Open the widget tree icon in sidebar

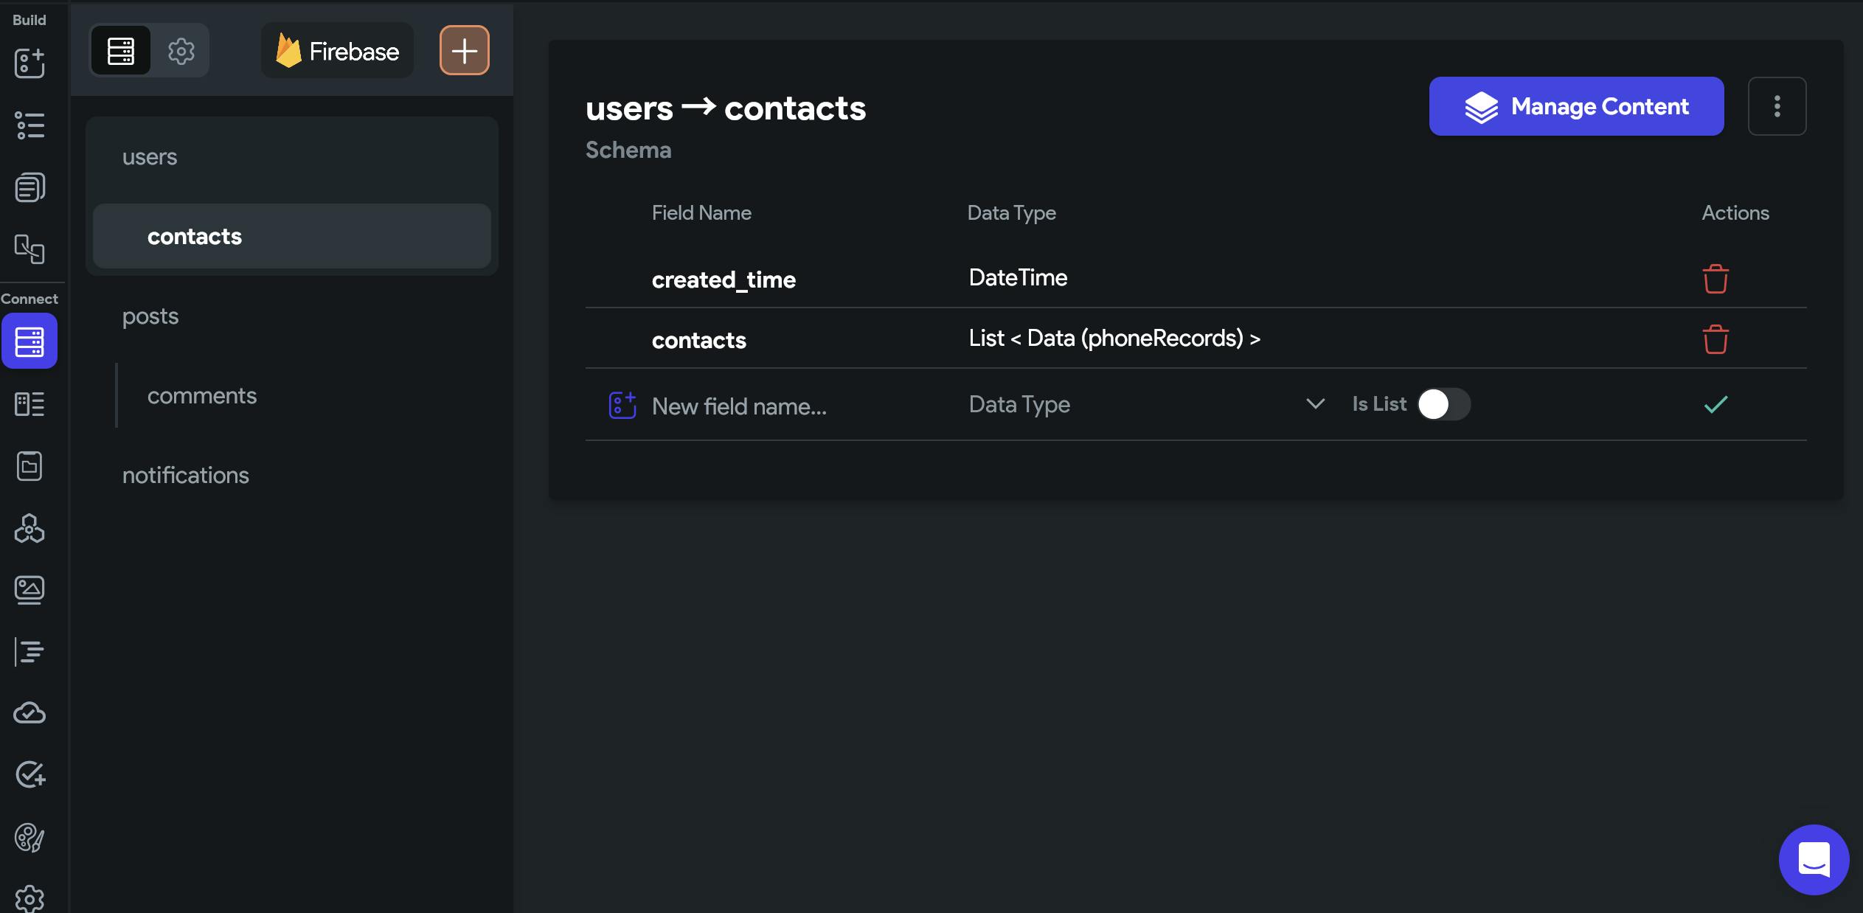pos(30,125)
